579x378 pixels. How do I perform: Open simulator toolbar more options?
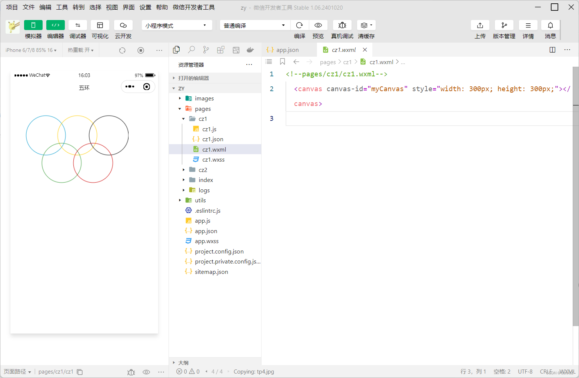(x=159, y=50)
